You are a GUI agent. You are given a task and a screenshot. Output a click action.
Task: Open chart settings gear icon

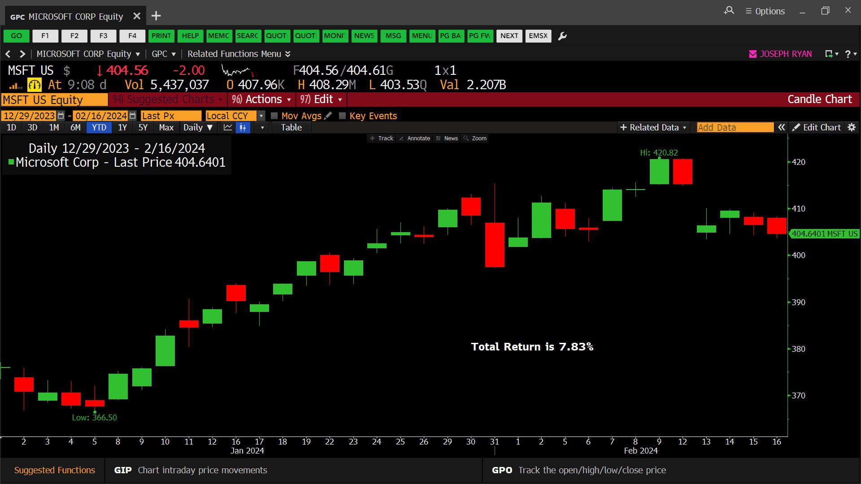click(852, 128)
